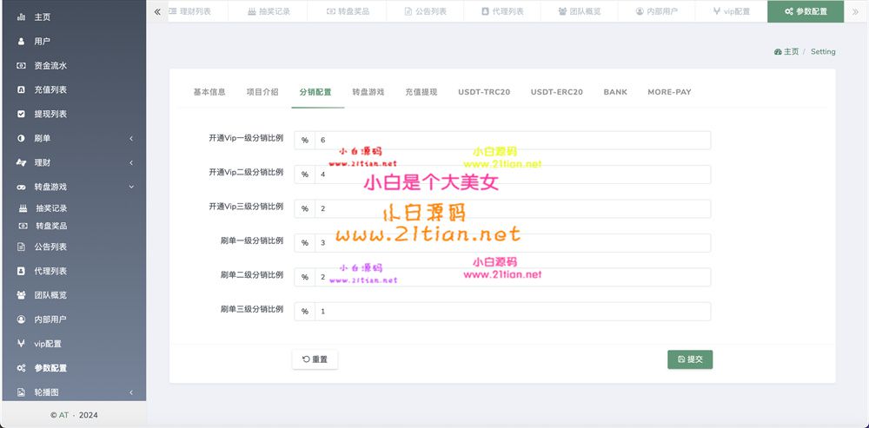Click the 充值列表 icon in the sidebar
Image resolution: width=869 pixels, height=428 pixels.
tap(21, 89)
